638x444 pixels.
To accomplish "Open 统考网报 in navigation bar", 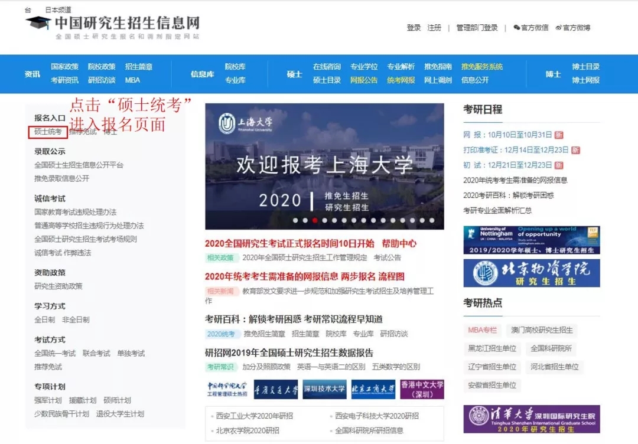I will click(401, 80).
